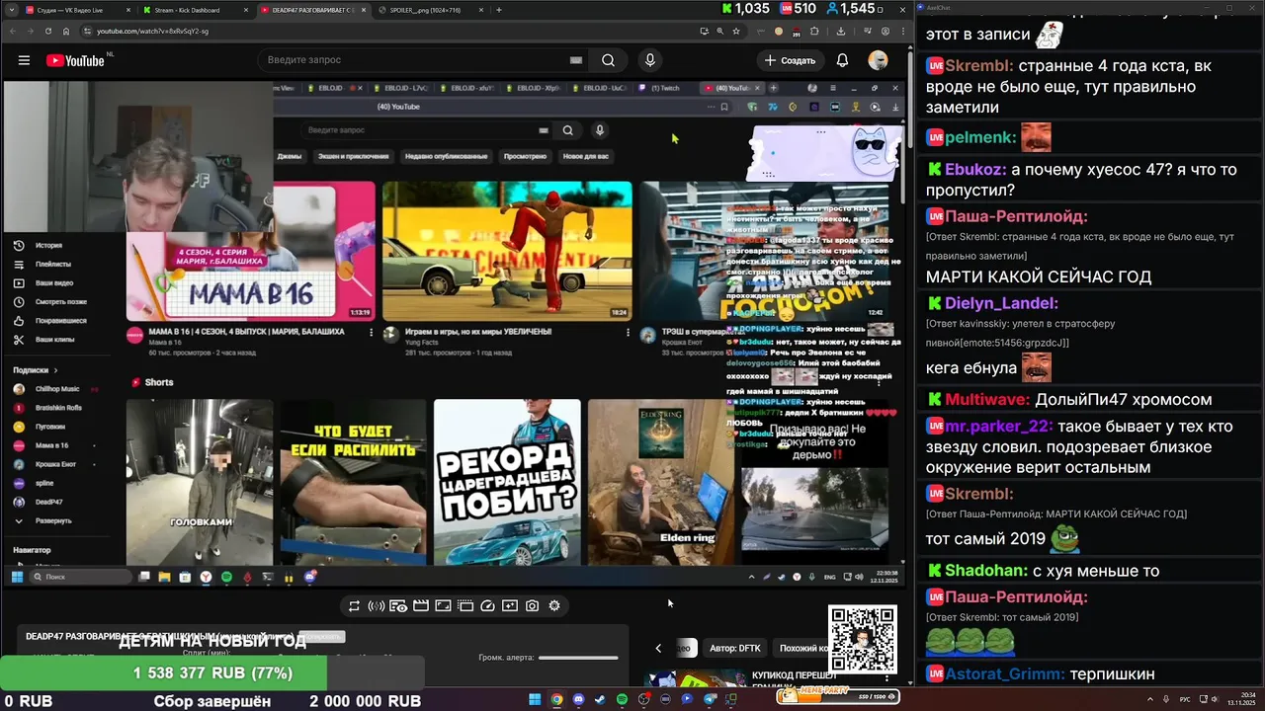
Task: Take screenshot with player camera icon
Action: coord(532,606)
